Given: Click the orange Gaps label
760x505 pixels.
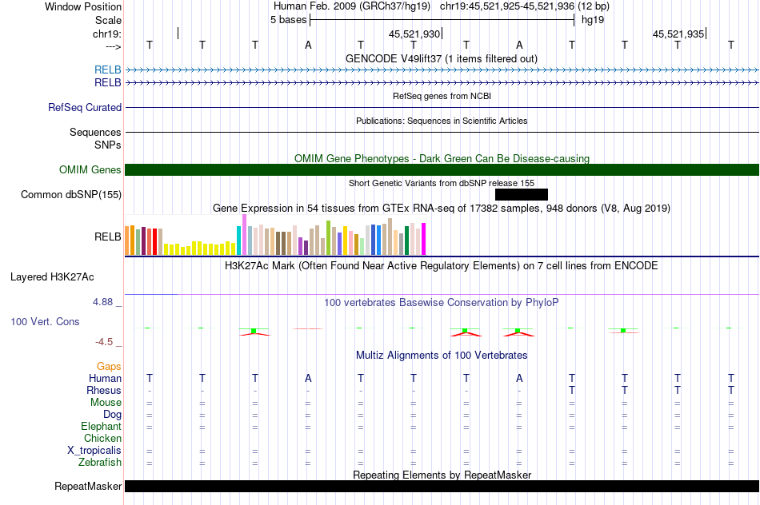Looking at the screenshot, I should click(109, 367).
